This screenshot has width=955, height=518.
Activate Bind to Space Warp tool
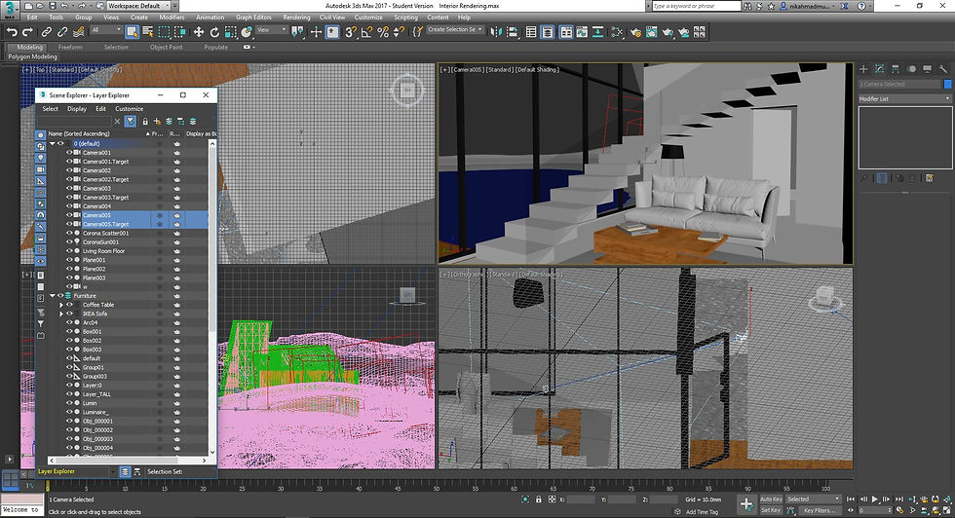pos(78,32)
